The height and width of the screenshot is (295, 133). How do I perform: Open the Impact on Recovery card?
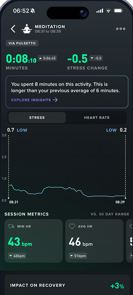[67, 285]
